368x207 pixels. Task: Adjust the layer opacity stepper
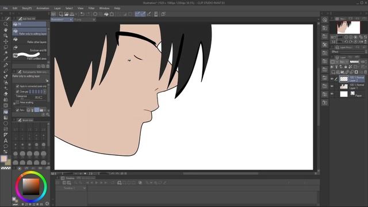pos(366,62)
